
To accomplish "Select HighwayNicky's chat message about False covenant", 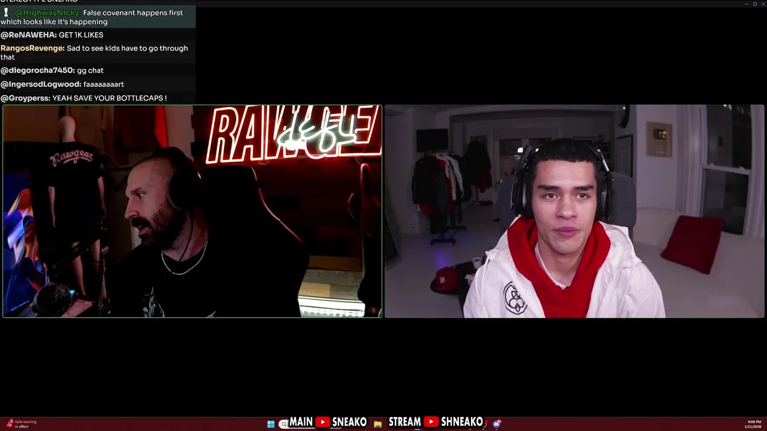I will 98,17.
